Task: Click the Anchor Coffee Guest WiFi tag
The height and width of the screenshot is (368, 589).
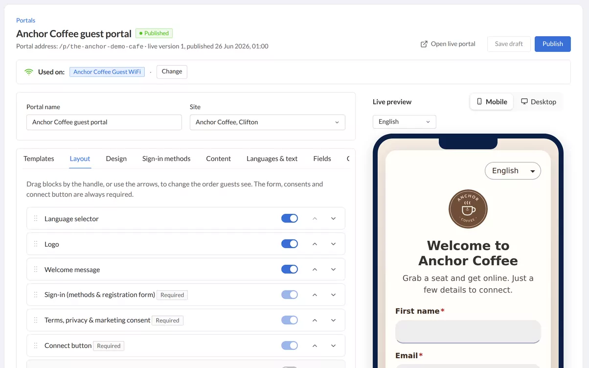Action: click(x=107, y=72)
